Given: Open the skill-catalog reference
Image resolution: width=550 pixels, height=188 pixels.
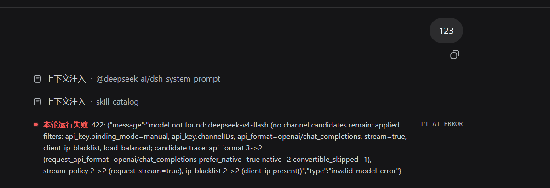Looking at the screenshot, I should (x=117, y=102).
